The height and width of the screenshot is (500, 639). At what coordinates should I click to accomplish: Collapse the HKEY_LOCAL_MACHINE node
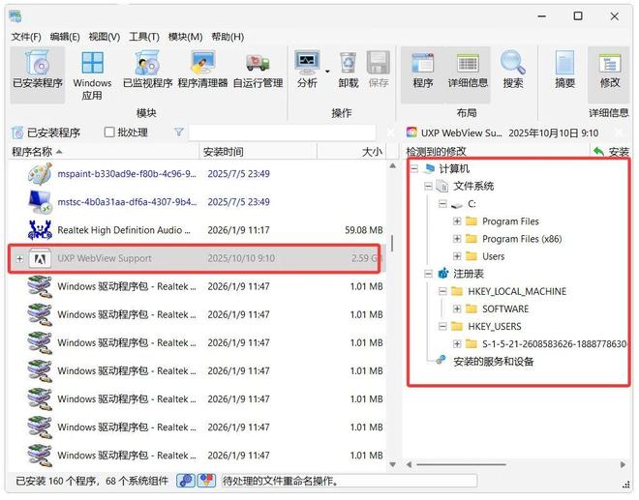click(x=442, y=291)
